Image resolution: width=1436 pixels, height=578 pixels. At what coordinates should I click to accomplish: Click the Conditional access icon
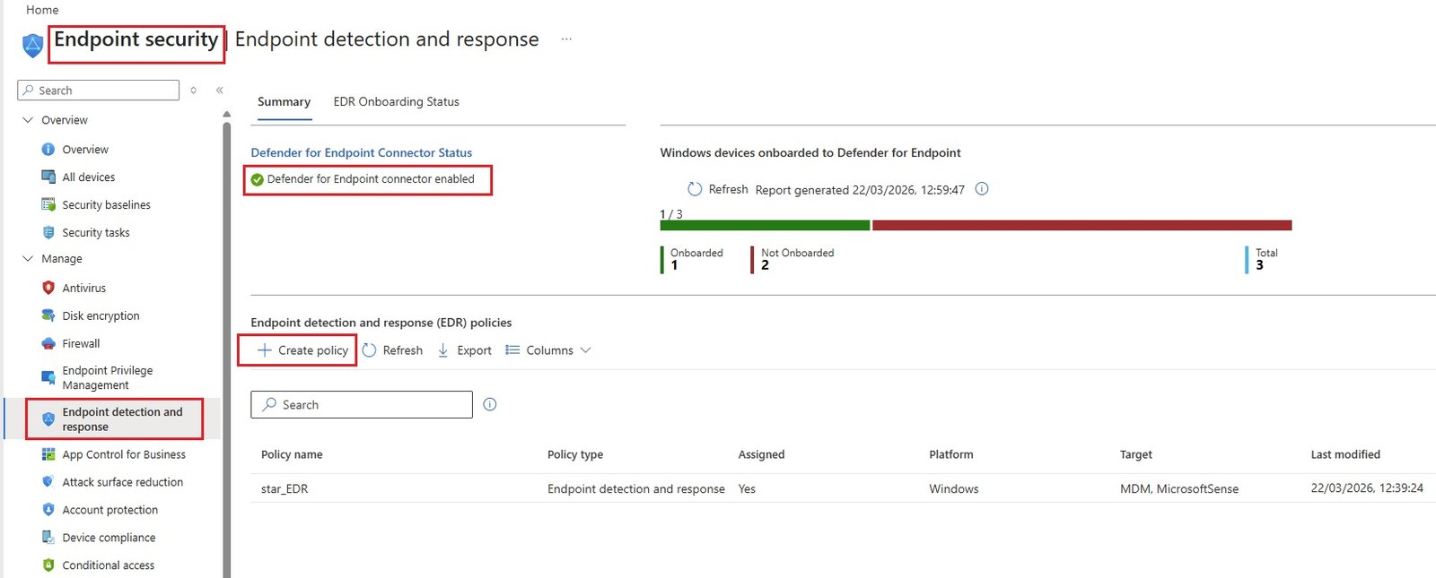48,565
